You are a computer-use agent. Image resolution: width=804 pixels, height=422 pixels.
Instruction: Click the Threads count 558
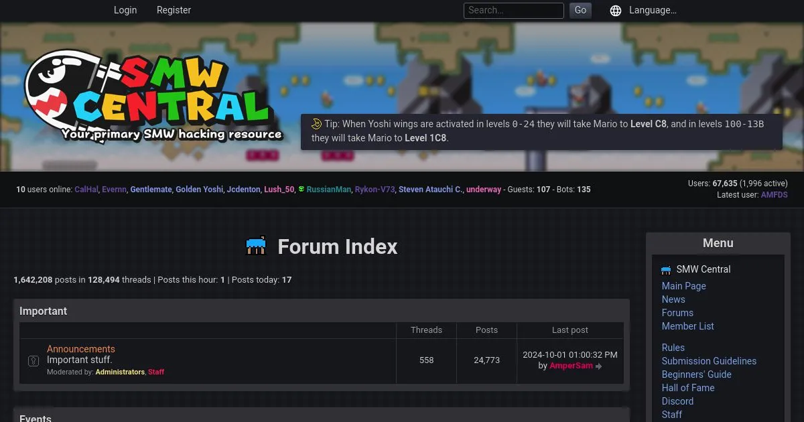point(427,360)
